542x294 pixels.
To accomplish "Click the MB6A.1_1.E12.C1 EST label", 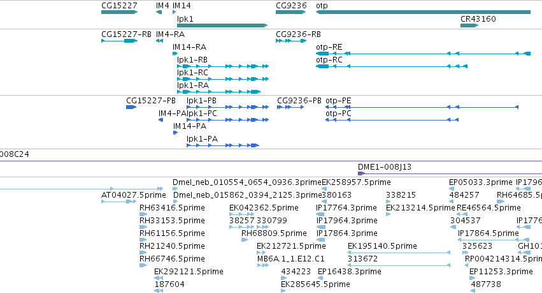I will coord(291,259).
